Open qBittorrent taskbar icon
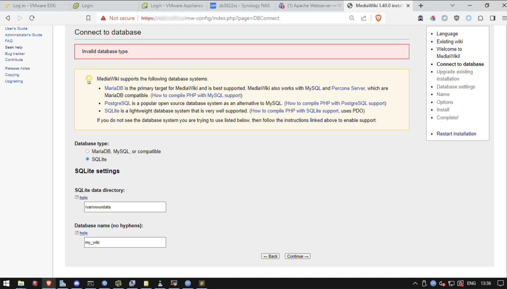This screenshot has width=507, height=289. [x=188, y=283]
